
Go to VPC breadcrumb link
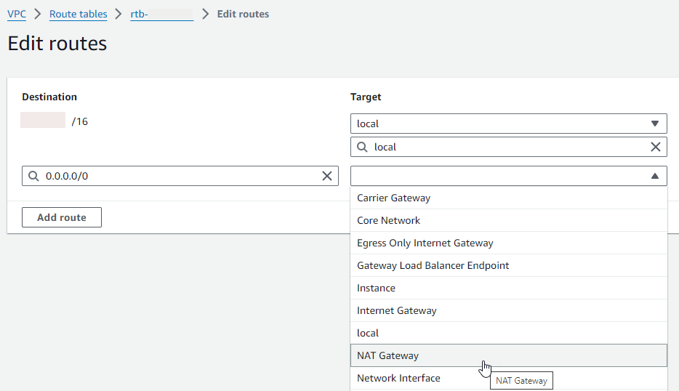pyautogui.click(x=17, y=14)
